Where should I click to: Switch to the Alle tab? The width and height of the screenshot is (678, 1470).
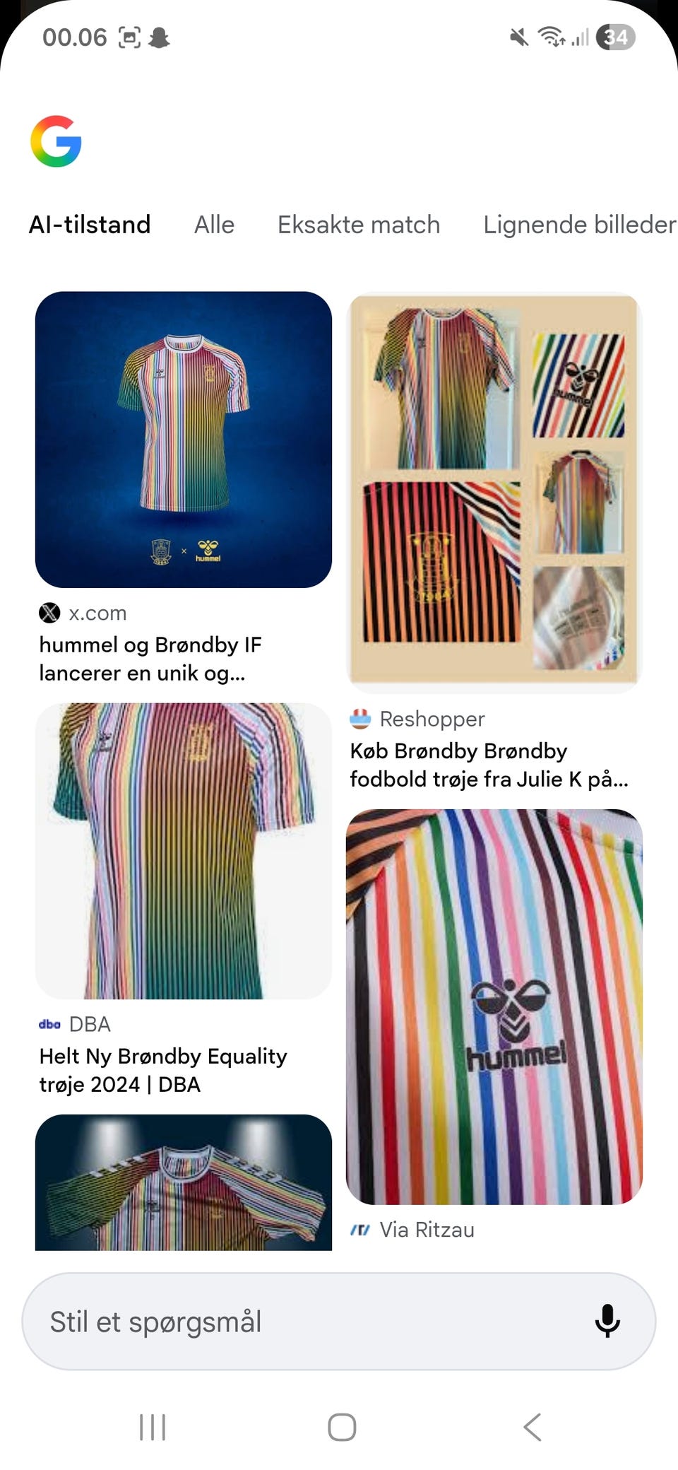point(214,225)
